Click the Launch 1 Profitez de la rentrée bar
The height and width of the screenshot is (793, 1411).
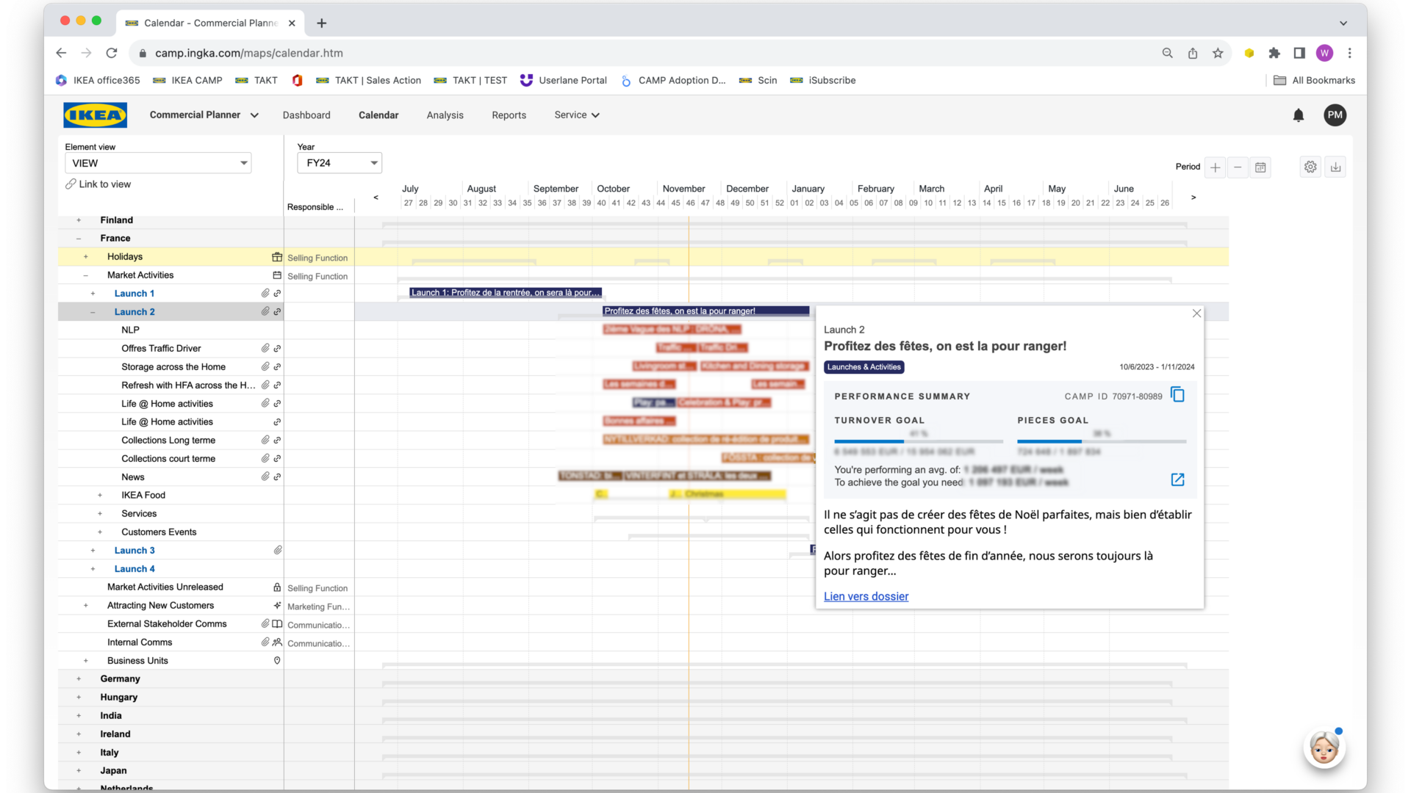click(x=506, y=293)
